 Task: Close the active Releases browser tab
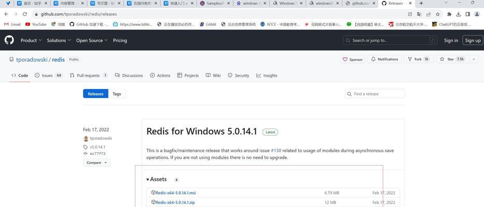410,4
